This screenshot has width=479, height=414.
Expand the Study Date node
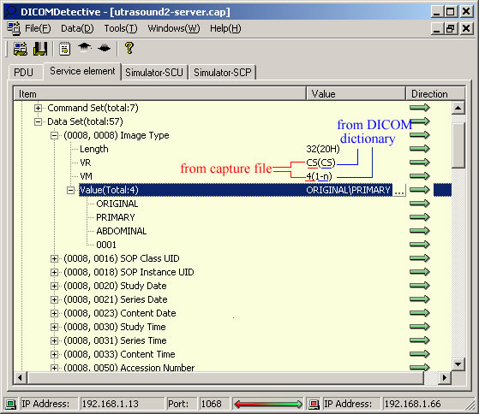coord(54,286)
